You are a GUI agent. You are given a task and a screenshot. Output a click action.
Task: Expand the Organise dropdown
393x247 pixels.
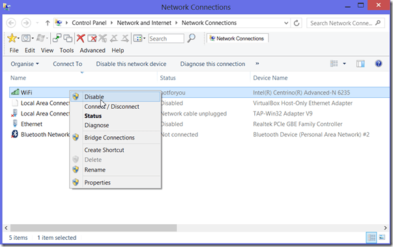pos(25,64)
